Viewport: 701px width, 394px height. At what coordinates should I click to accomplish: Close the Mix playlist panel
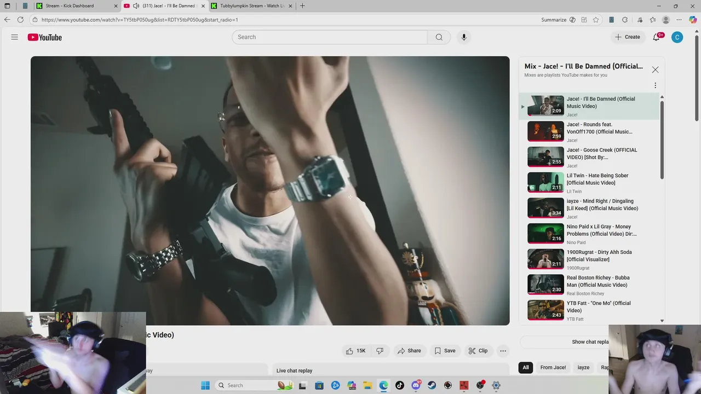pos(655,69)
